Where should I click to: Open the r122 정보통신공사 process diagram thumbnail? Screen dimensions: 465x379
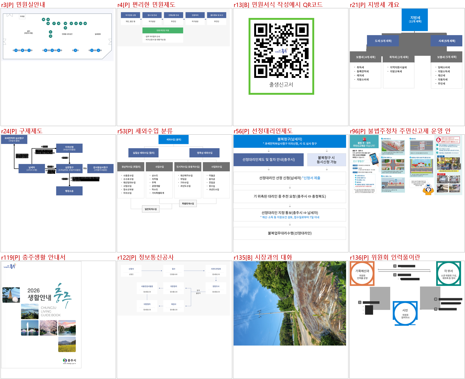pyautogui.click(x=173, y=288)
